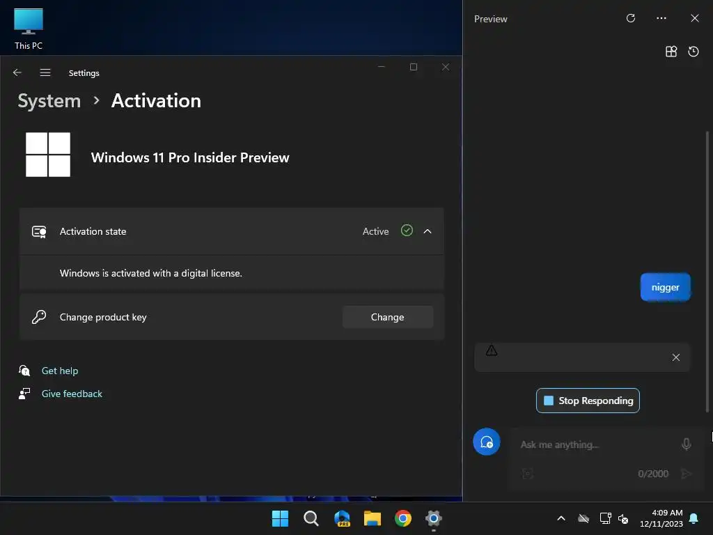Click the send arrow in chat box
Screen dimensions: 713x535
pyautogui.click(x=687, y=474)
